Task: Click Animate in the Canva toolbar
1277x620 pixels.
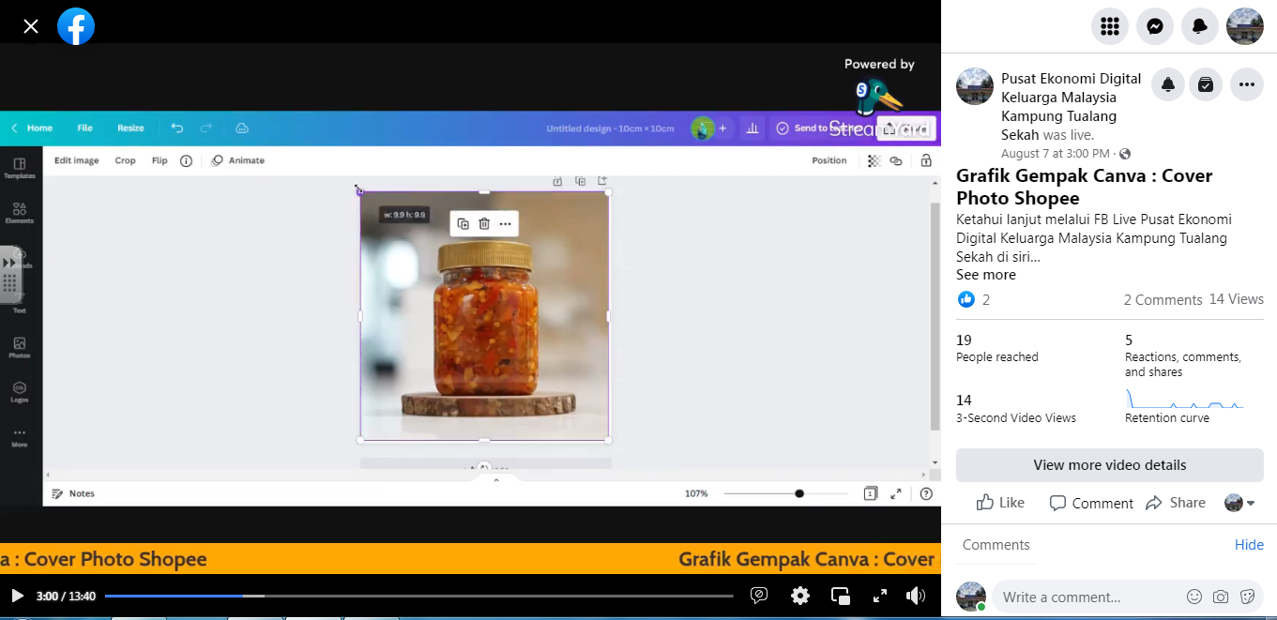Action: 238,160
